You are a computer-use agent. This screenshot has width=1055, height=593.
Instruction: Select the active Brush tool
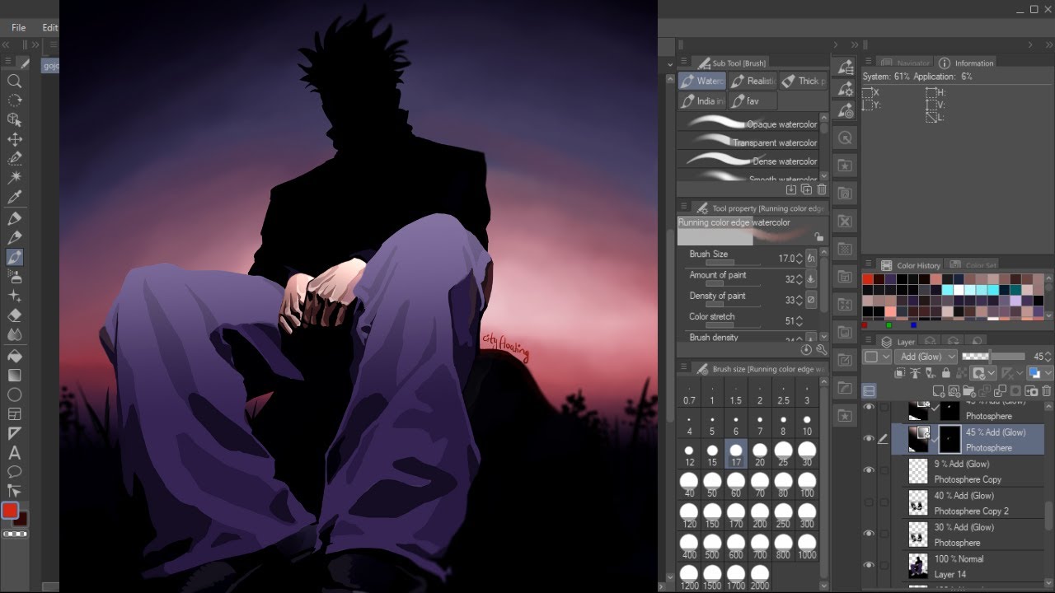click(15, 258)
